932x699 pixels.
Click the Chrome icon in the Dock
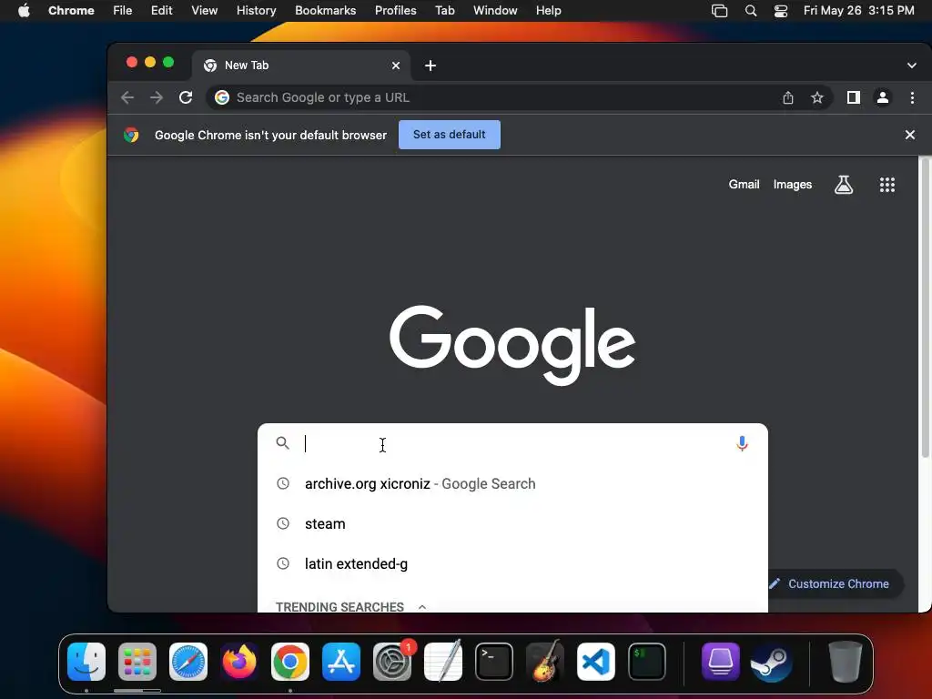tap(290, 662)
